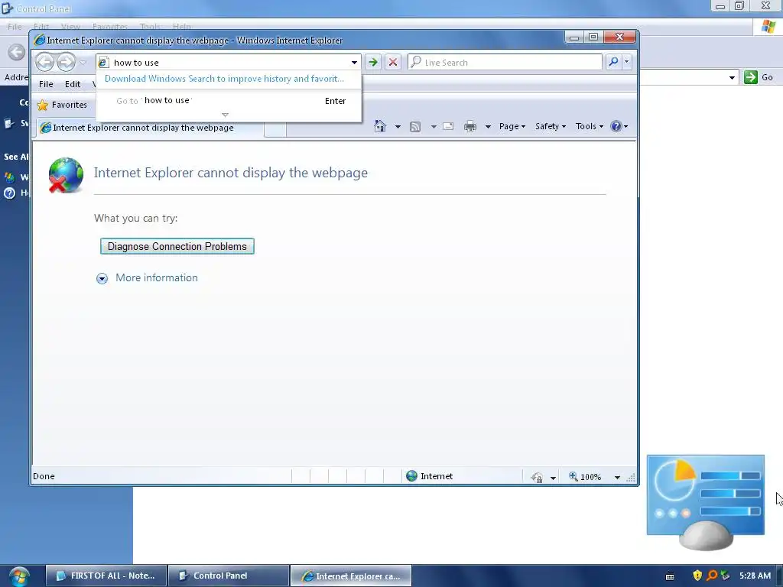
Task: Open the File menu in Internet Explorer
Action: click(x=46, y=84)
